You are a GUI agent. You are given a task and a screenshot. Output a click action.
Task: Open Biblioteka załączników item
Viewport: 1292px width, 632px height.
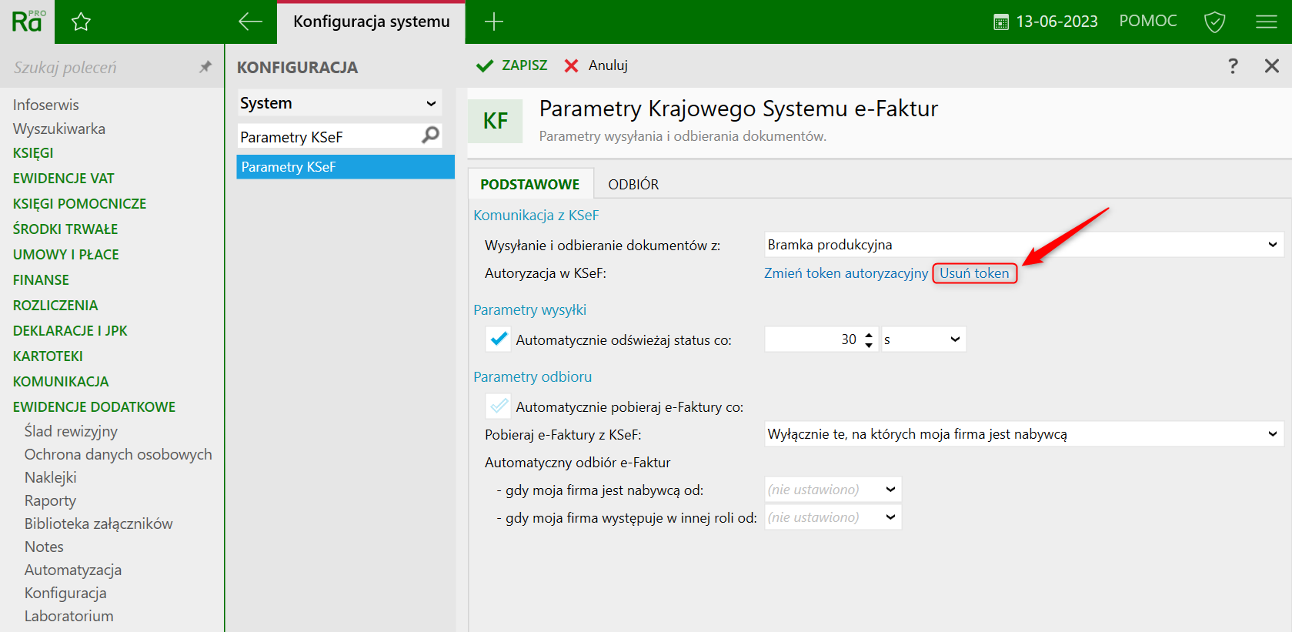[98, 523]
